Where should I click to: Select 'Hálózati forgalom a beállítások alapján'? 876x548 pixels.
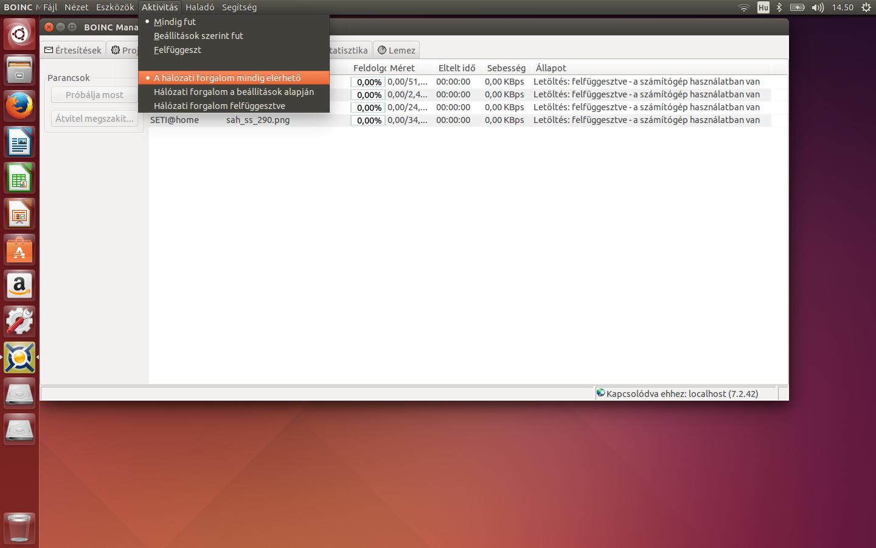click(x=234, y=92)
